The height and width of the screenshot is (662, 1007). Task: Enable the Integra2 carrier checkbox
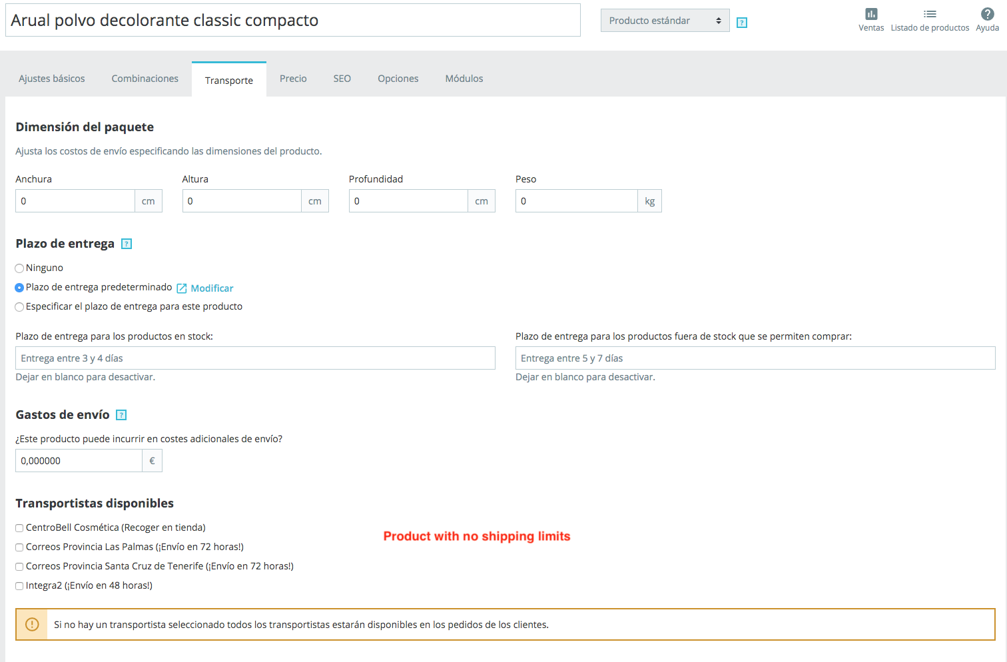[19, 586]
